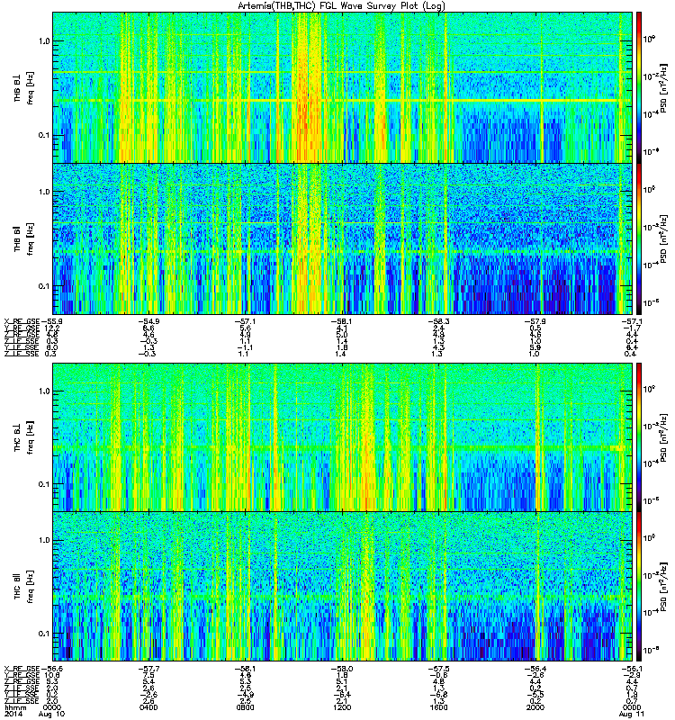Click the THB X_RE_GSE value '-58.3'
Image resolution: width=675 pixels, height=720 pixels.
pos(438,321)
